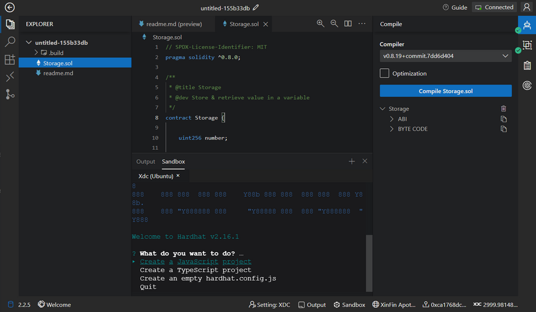Screen dimensions: 536x312
Task: Expand the ABI section
Action: point(392,119)
